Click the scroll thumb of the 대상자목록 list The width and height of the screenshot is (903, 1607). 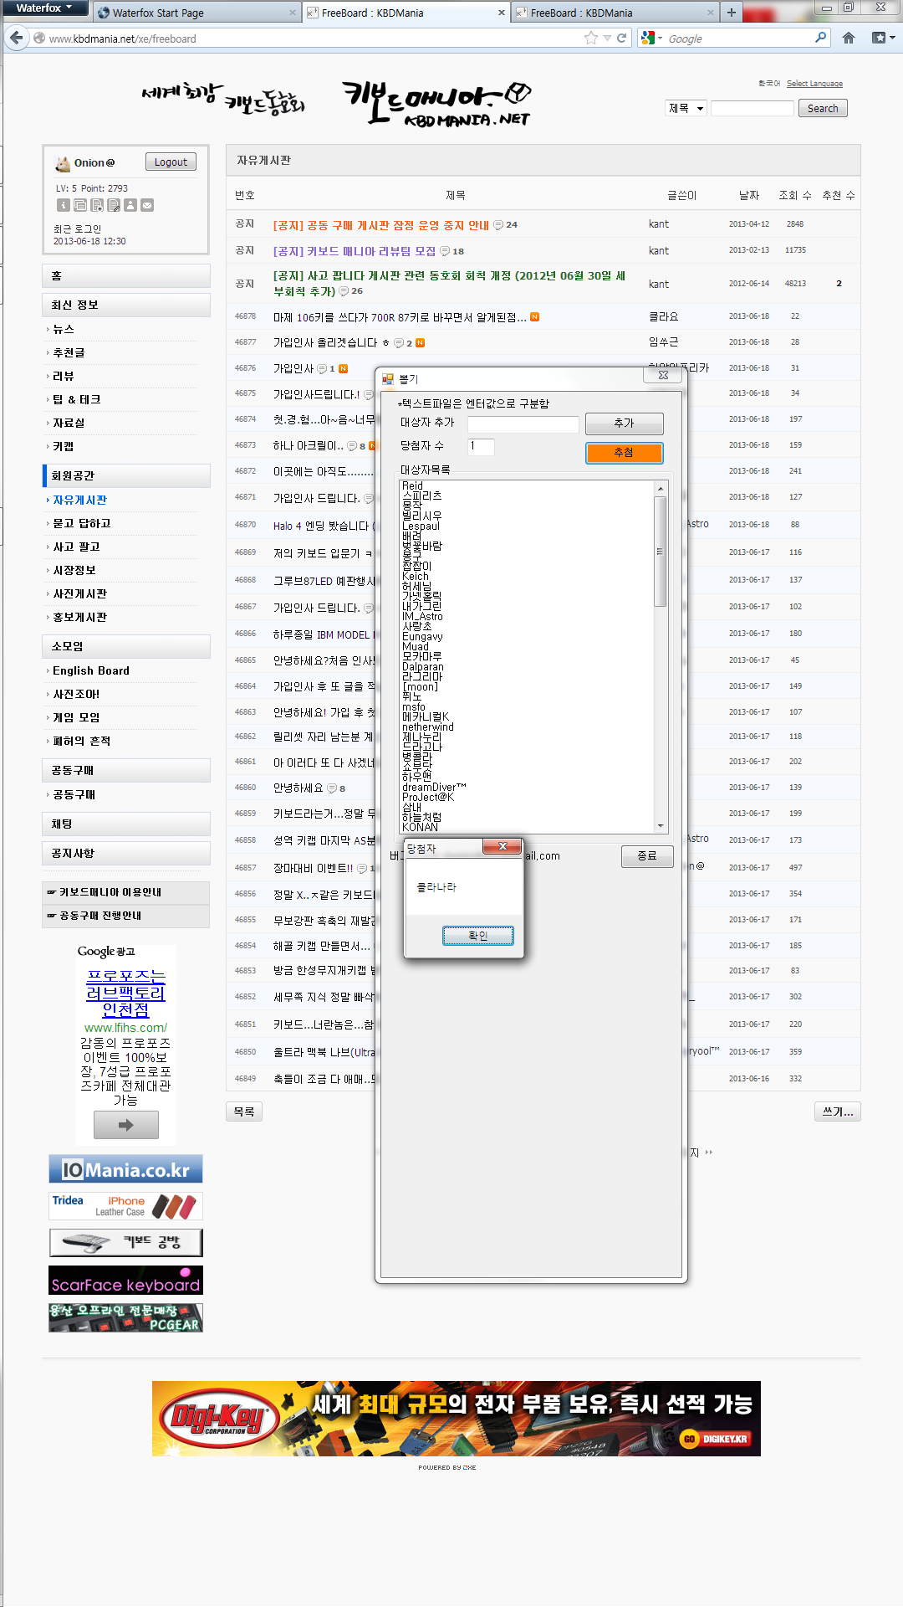[x=660, y=551]
